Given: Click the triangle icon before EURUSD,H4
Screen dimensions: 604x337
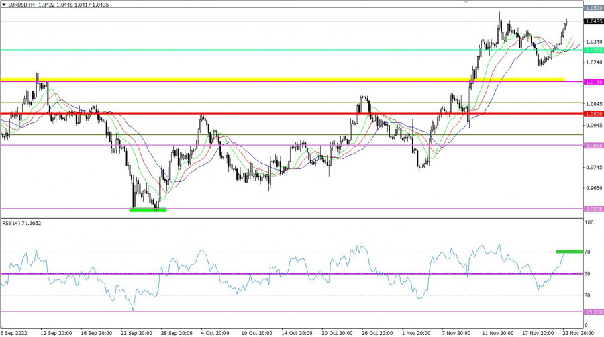Looking at the screenshot, I should tap(3, 5).
